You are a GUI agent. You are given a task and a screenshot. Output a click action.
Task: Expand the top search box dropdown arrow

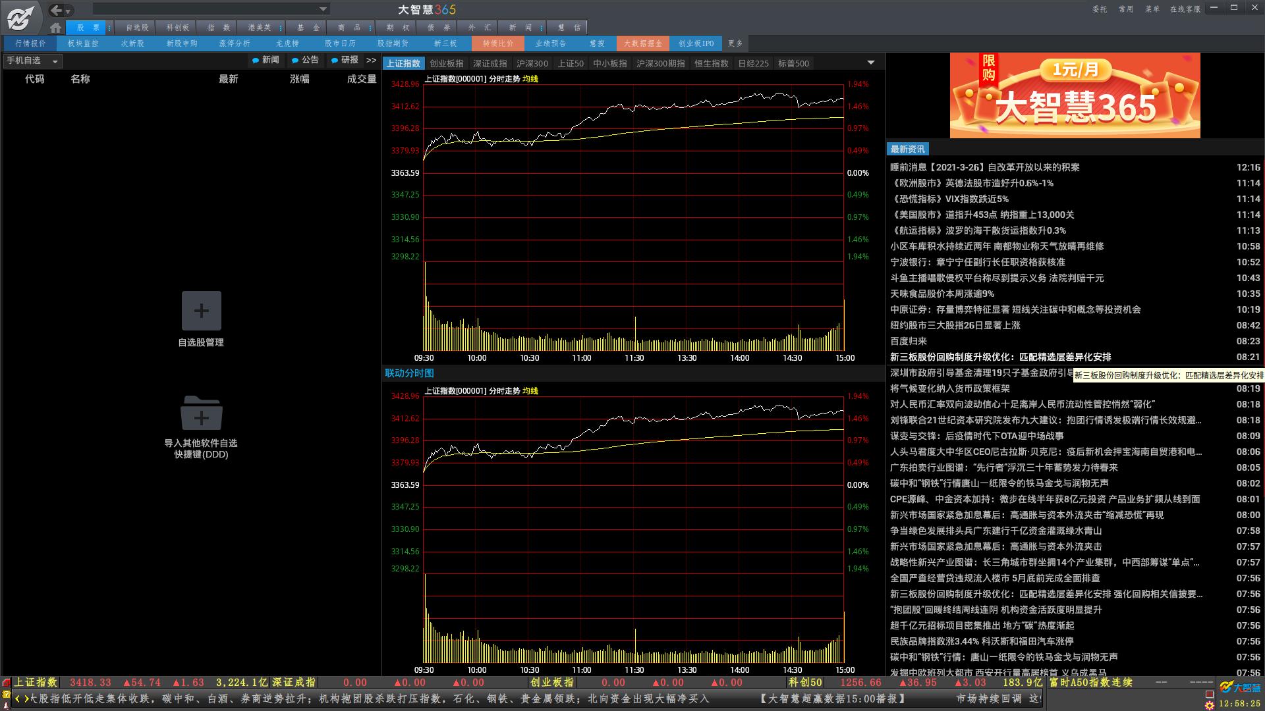(323, 9)
